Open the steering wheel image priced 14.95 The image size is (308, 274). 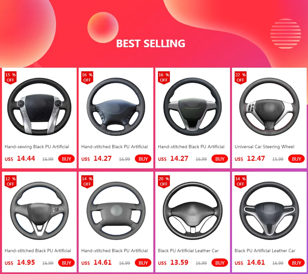[x=39, y=211]
